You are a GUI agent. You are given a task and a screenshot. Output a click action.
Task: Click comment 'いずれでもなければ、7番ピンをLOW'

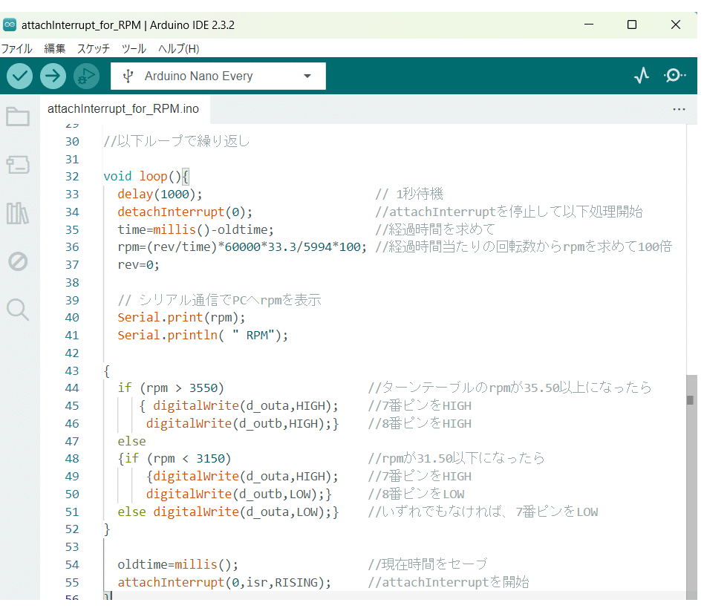(x=490, y=512)
